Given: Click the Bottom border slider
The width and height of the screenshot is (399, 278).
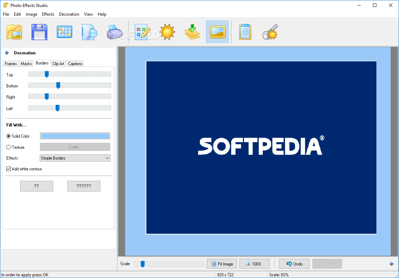Looking at the screenshot, I should point(70,85).
